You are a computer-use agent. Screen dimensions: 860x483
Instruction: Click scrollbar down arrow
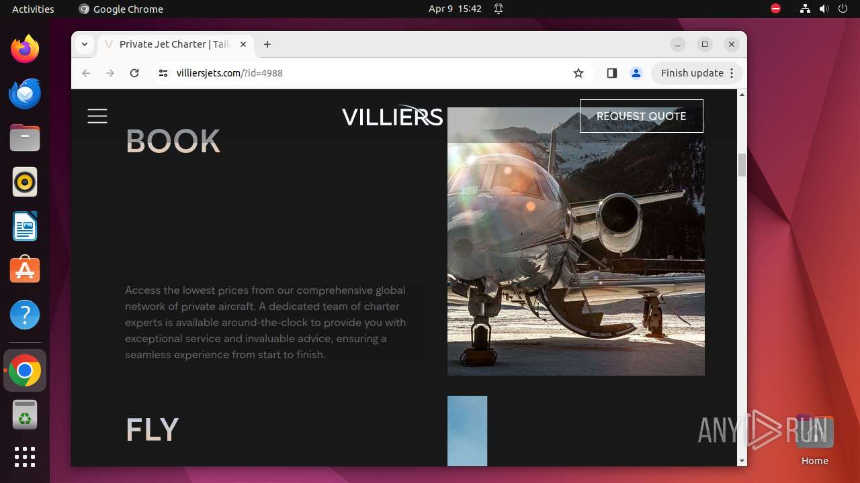point(742,461)
